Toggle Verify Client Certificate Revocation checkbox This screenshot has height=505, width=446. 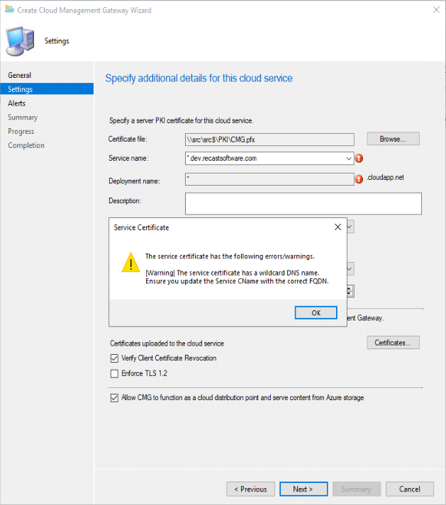click(114, 358)
